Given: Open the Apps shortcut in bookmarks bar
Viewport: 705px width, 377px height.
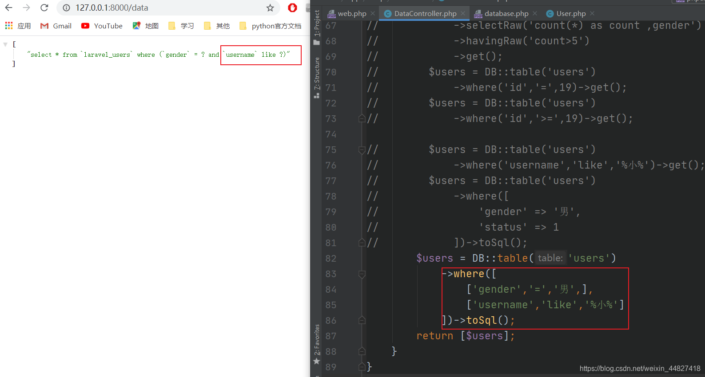Looking at the screenshot, I should (18, 26).
